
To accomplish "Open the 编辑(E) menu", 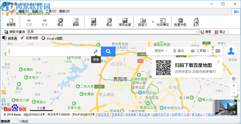I will (x=24, y=11).
